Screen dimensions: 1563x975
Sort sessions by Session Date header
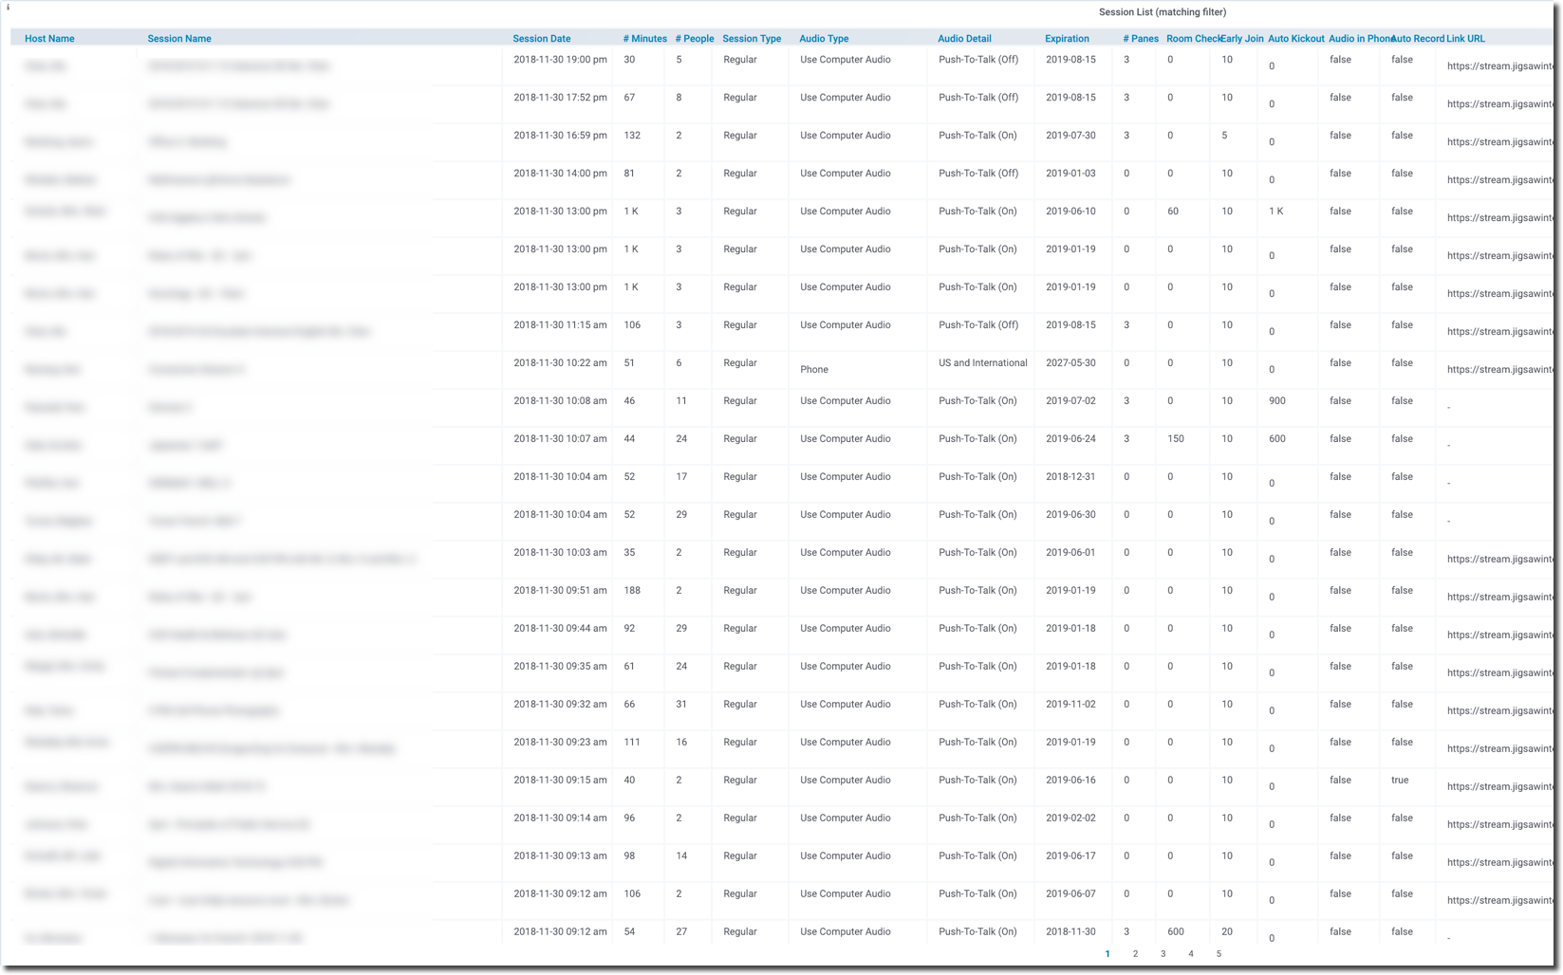pyautogui.click(x=542, y=39)
